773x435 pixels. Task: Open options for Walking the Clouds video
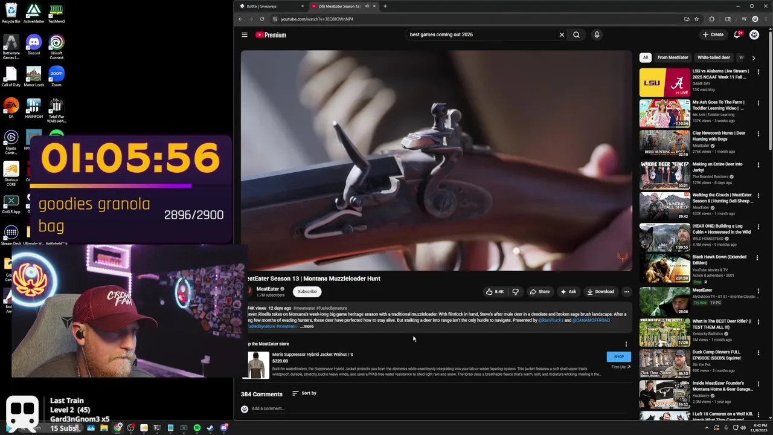pos(759,196)
